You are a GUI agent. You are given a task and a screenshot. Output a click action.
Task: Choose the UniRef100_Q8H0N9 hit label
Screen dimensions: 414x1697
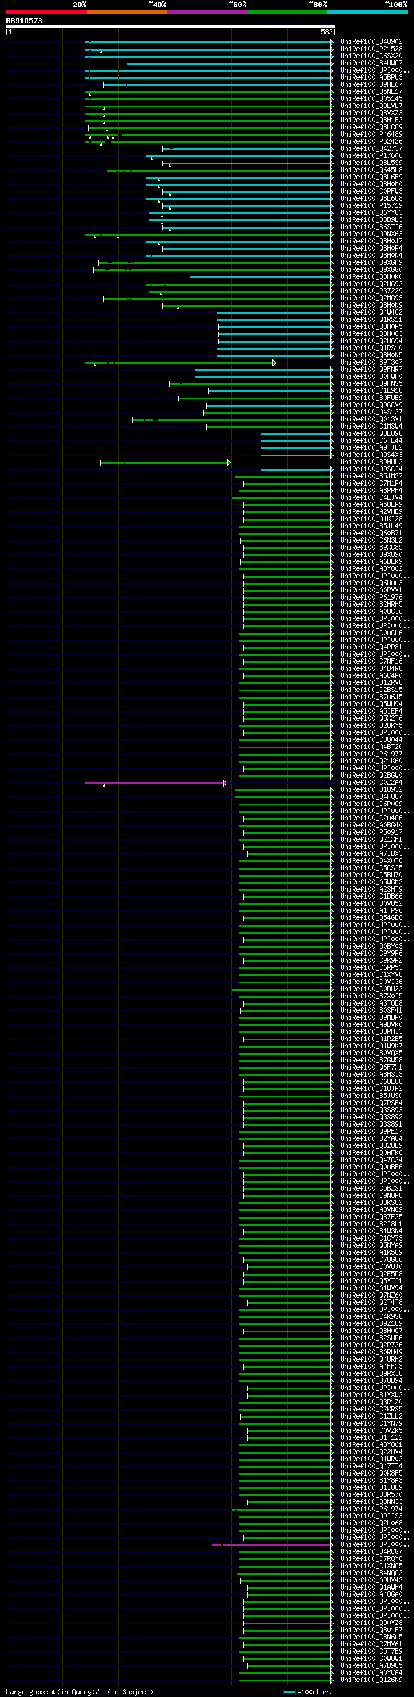click(371, 306)
